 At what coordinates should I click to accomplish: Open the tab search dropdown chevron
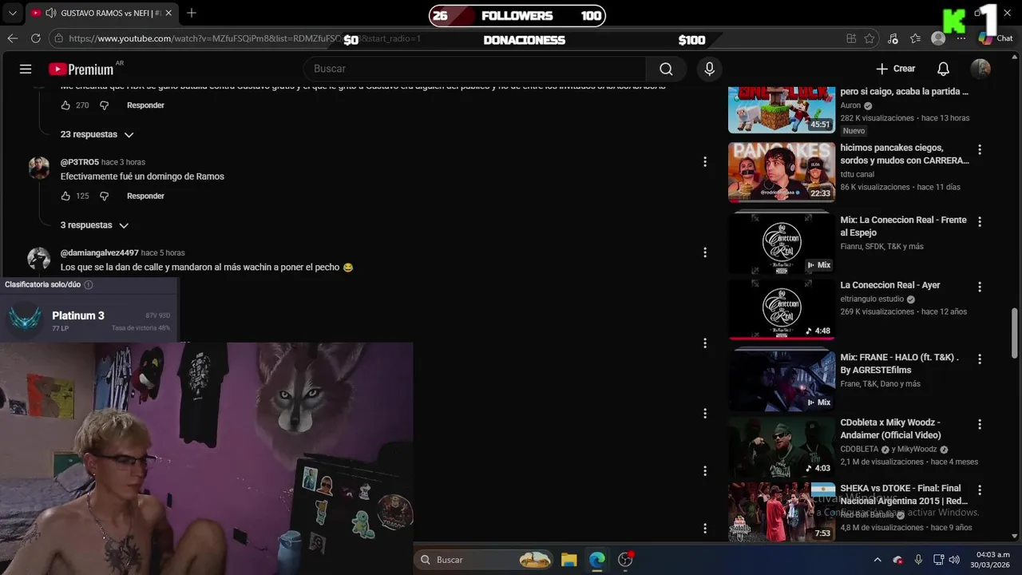[x=12, y=13]
